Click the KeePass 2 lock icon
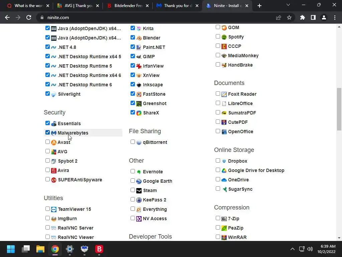 (x=139, y=200)
